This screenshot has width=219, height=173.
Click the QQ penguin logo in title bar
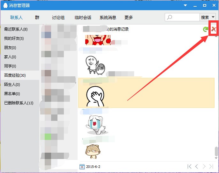pyautogui.click(x=5, y=5)
